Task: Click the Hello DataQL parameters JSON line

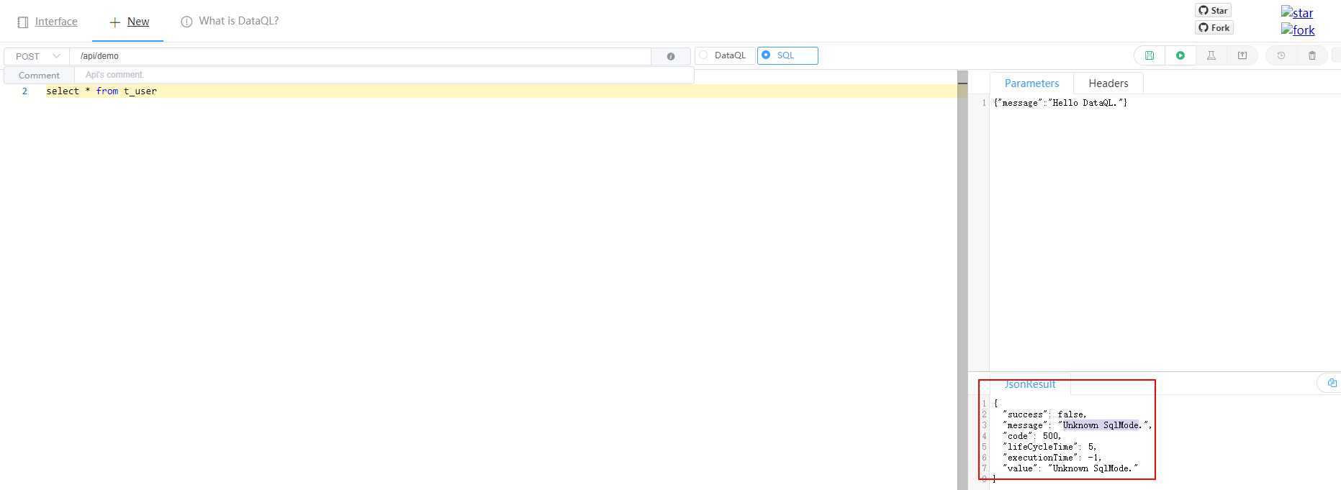Action: 1060,103
